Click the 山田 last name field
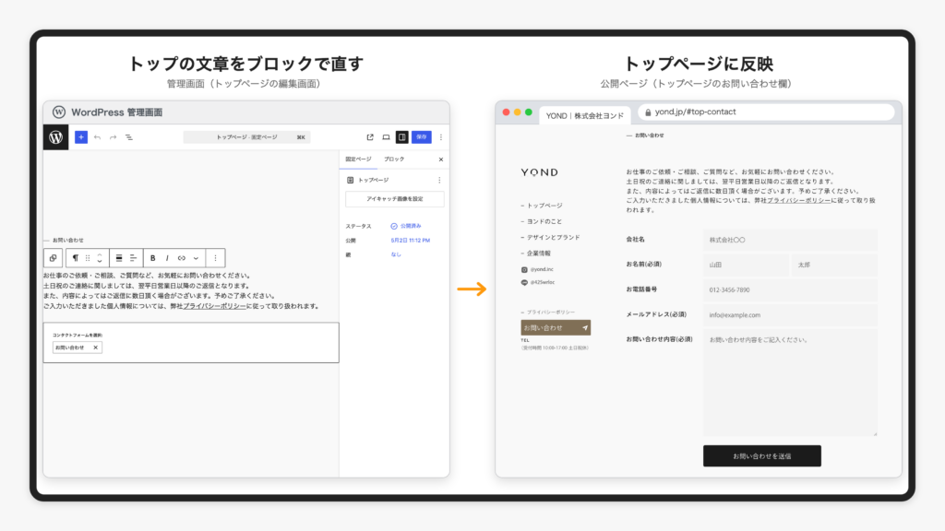This screenshot has width=945, height=531. 746,265
